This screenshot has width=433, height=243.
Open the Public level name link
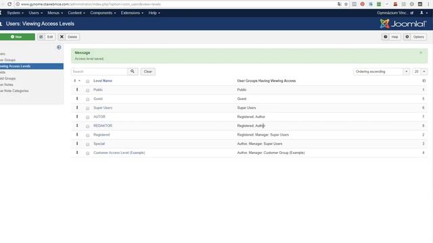tap(98, 90)
